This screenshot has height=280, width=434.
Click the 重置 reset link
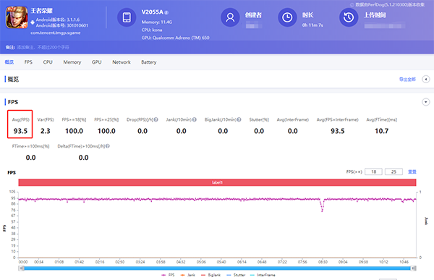[x=412, y=171]
